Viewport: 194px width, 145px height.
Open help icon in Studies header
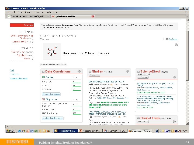127,71
